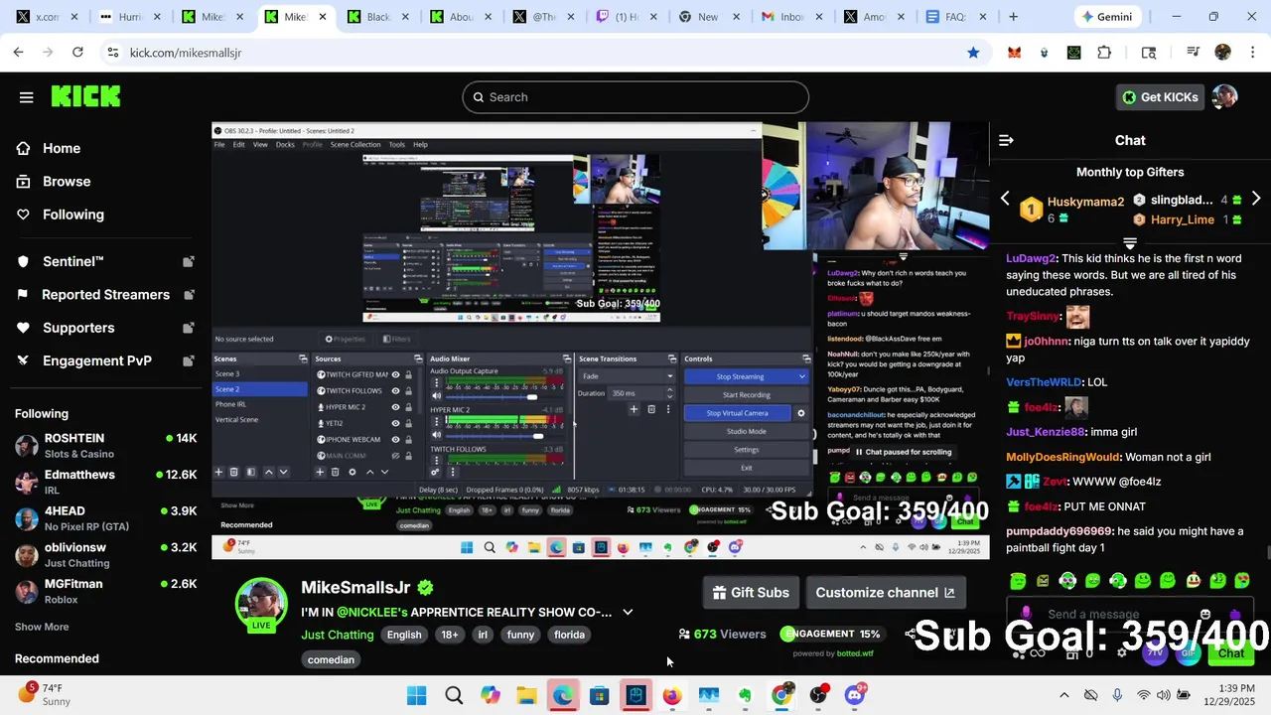Image resolution: width=1271 pixels, height=715 pixels.
Task: Open Stop Streaming dropdown arrow in streamed OBS
Action: coord(801,376)
